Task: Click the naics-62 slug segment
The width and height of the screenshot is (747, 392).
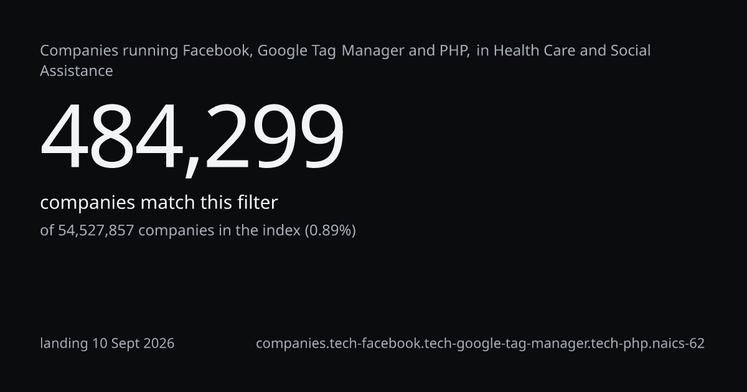Action: click(675, 343)
